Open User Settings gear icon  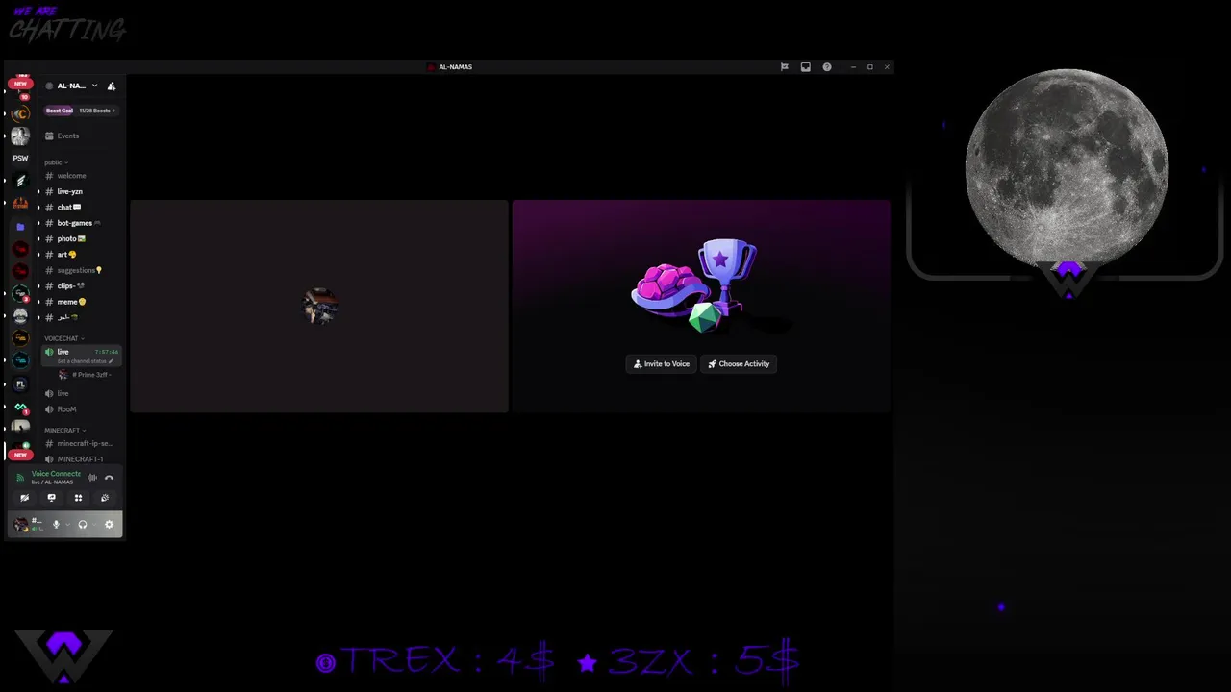coord(109,525)
